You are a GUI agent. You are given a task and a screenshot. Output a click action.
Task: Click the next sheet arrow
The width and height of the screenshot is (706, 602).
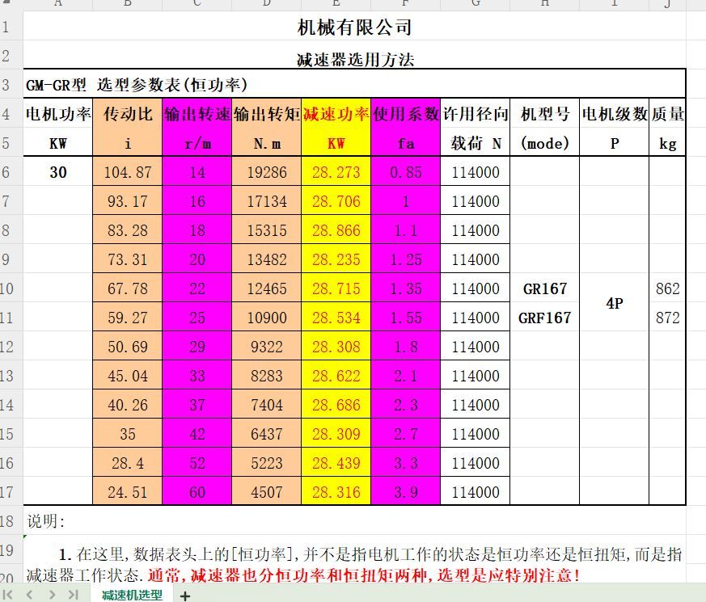point(52,595)
